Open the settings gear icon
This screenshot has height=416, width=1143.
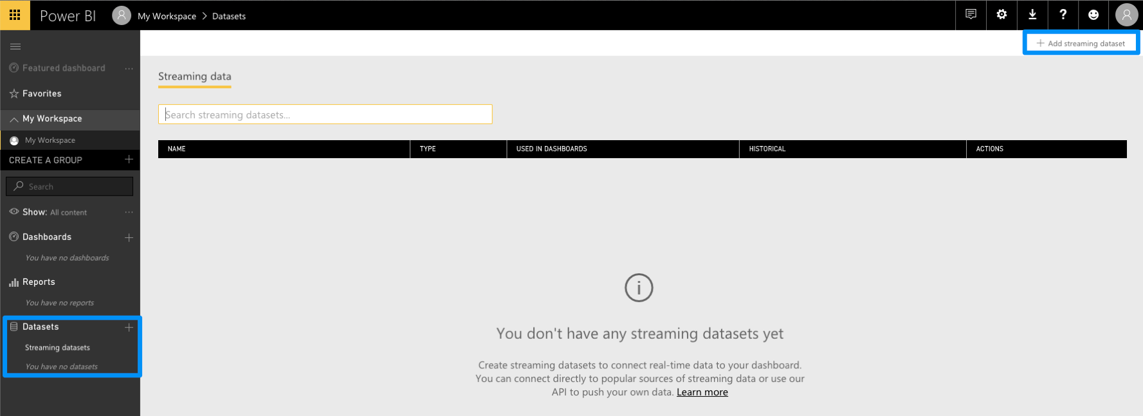[1001, 15]
